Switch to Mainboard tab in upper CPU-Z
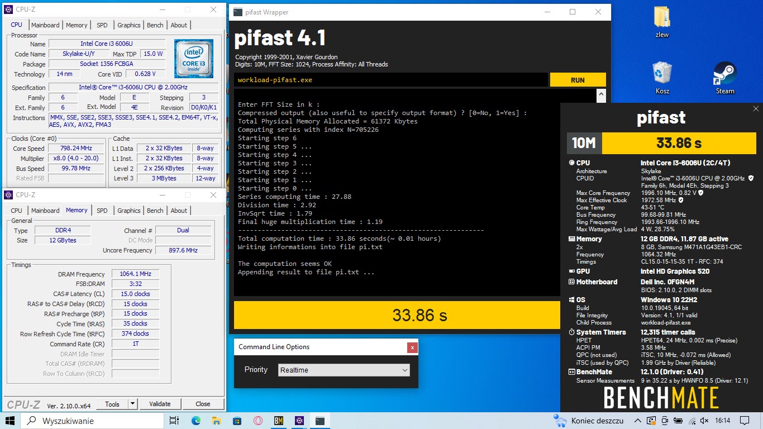Image resolution: width=763 pixels, height=429 pixels. coord(45,25)
